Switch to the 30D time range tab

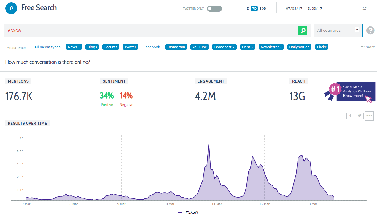click(262, 9)
